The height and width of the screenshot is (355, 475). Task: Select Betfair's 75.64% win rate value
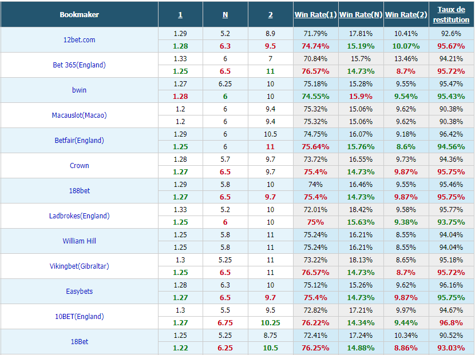coord(315,147)
